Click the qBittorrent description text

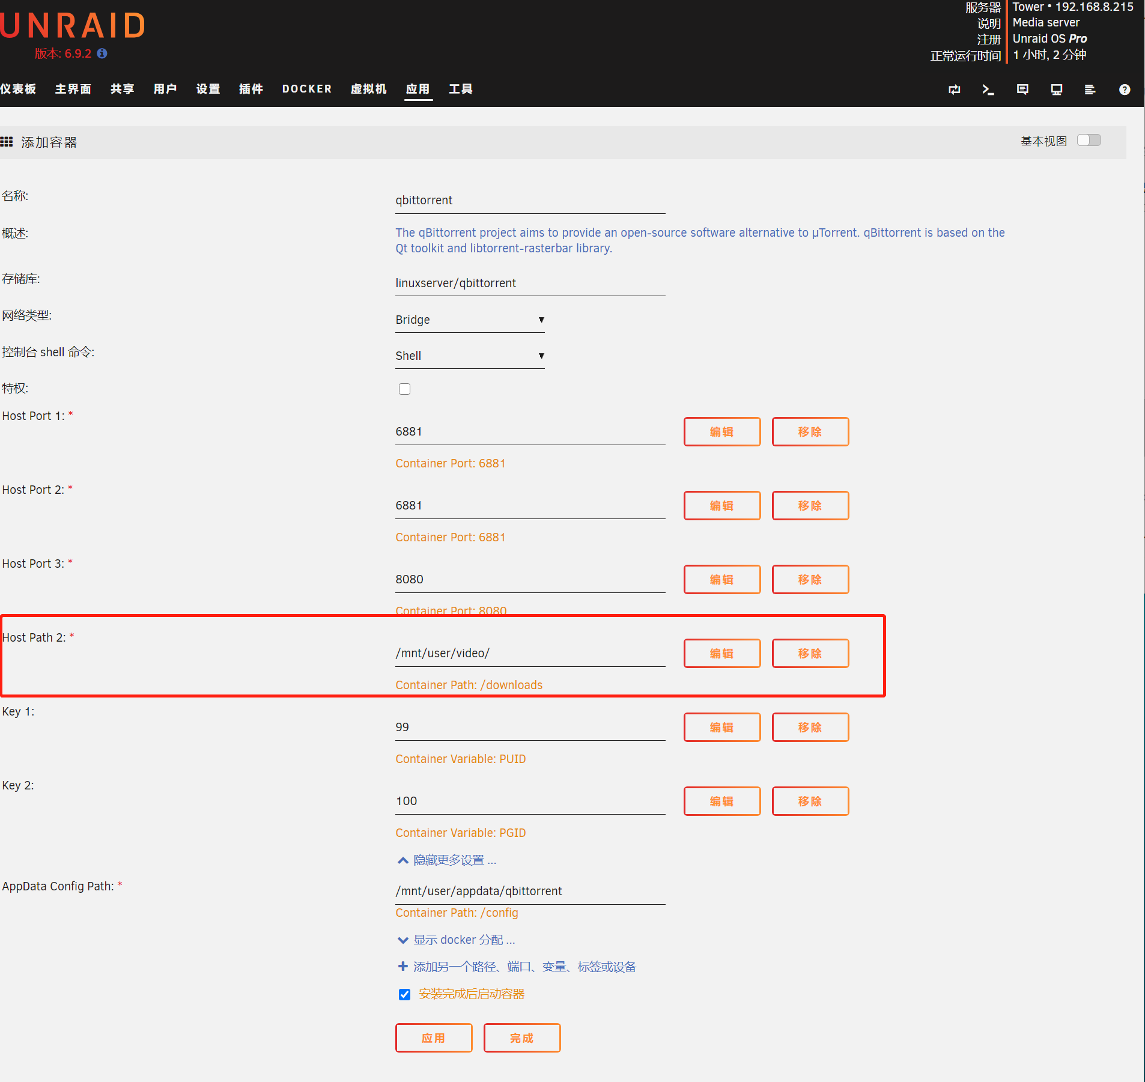(700, 240)
